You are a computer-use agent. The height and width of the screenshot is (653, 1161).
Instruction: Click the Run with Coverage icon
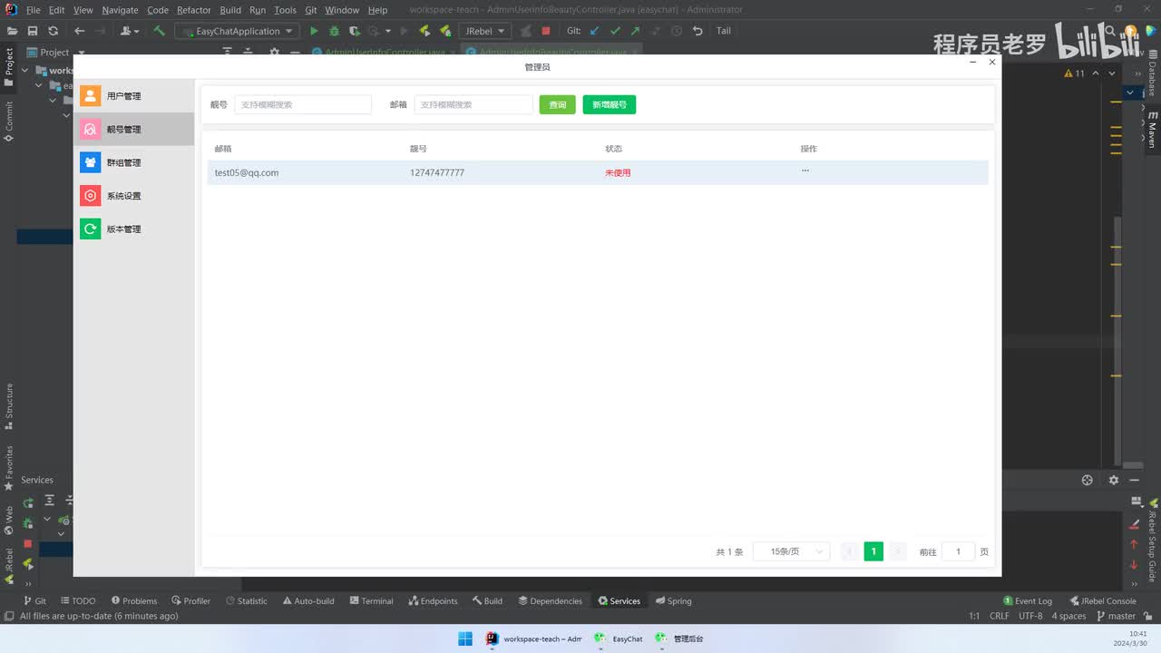[354, 31]
